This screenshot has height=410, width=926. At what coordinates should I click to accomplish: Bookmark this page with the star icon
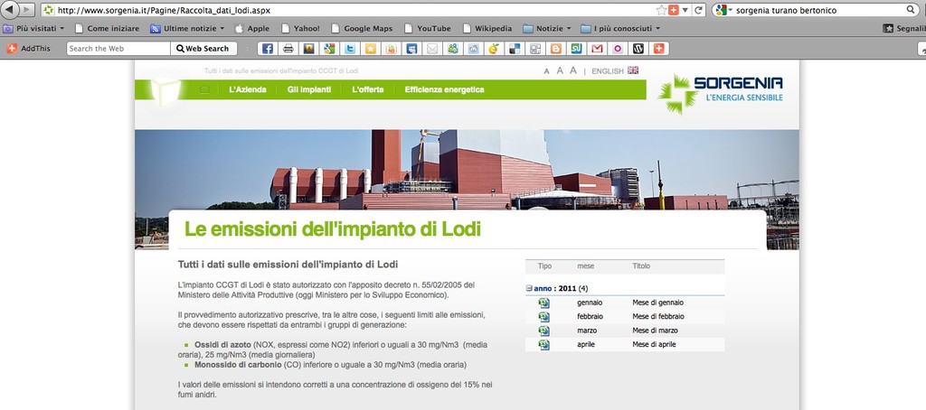point(661,9)
